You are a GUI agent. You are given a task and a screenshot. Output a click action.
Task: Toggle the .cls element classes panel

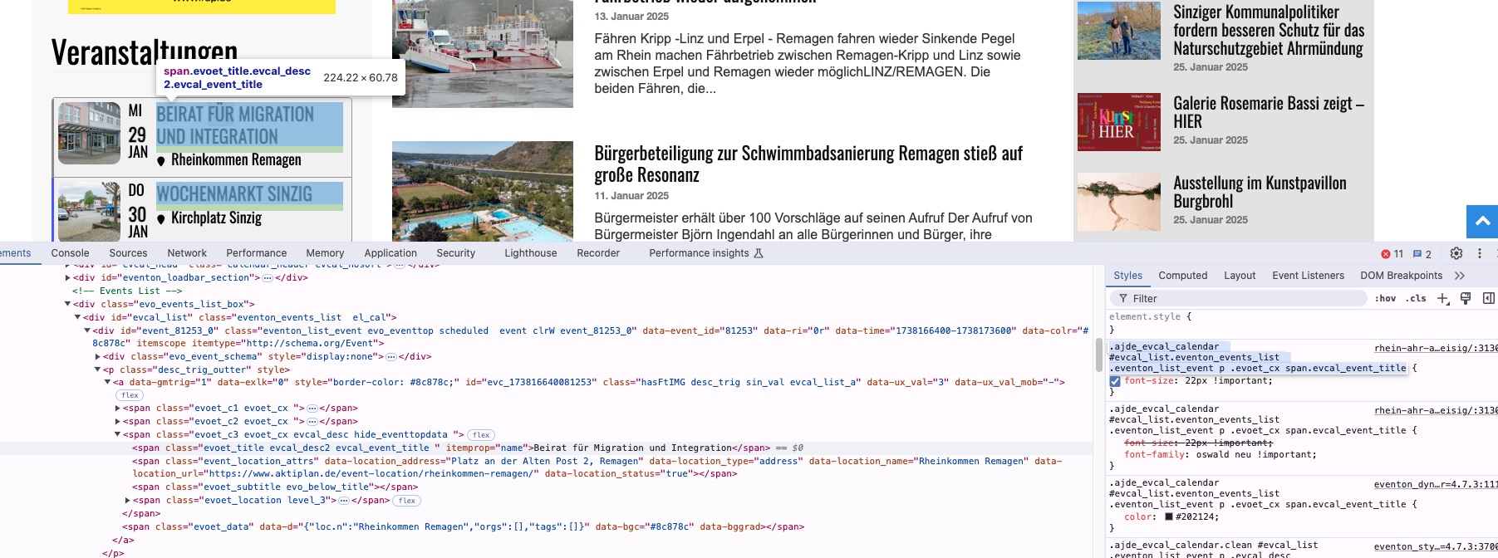pos(1417,299)
